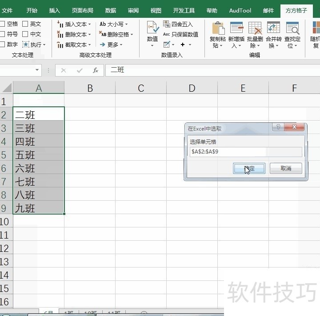Click cell containing 二班

[x=39, y=115]
